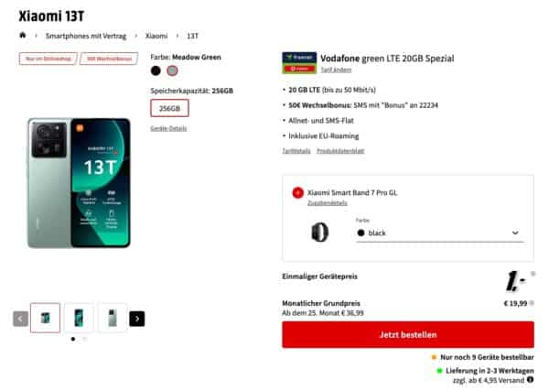This screenshot has height=390, width=549.
Task: Choose the 256GB storage option
Action: 170,108
